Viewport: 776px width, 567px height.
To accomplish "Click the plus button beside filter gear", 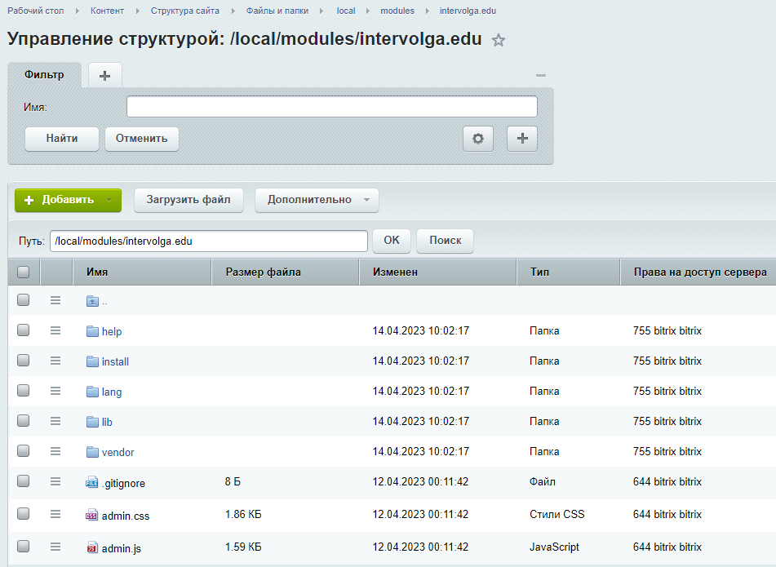I will click(522, 139).
